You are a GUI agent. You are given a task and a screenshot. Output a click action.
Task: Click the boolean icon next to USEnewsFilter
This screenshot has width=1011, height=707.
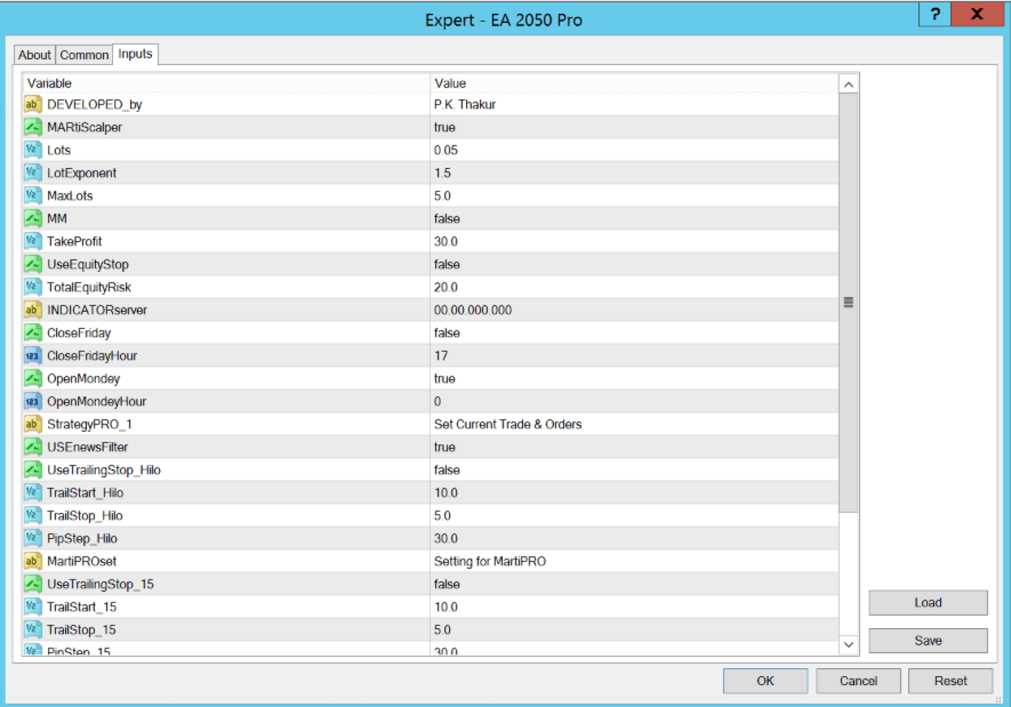32,447
